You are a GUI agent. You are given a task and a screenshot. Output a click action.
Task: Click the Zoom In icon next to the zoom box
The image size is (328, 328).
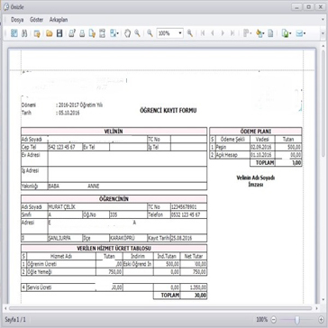tap(190, 33)
